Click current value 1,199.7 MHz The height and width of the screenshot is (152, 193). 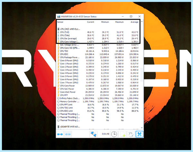click(x=88, y=101)
